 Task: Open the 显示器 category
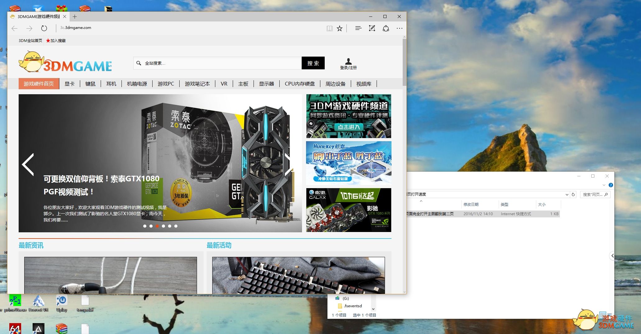pos(267,84)
